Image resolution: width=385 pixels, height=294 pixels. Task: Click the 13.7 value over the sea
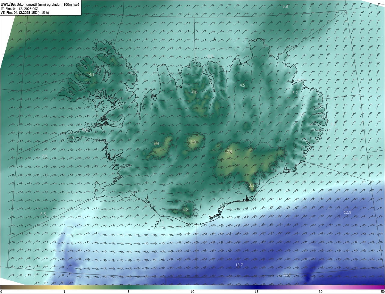click(239, 265)
